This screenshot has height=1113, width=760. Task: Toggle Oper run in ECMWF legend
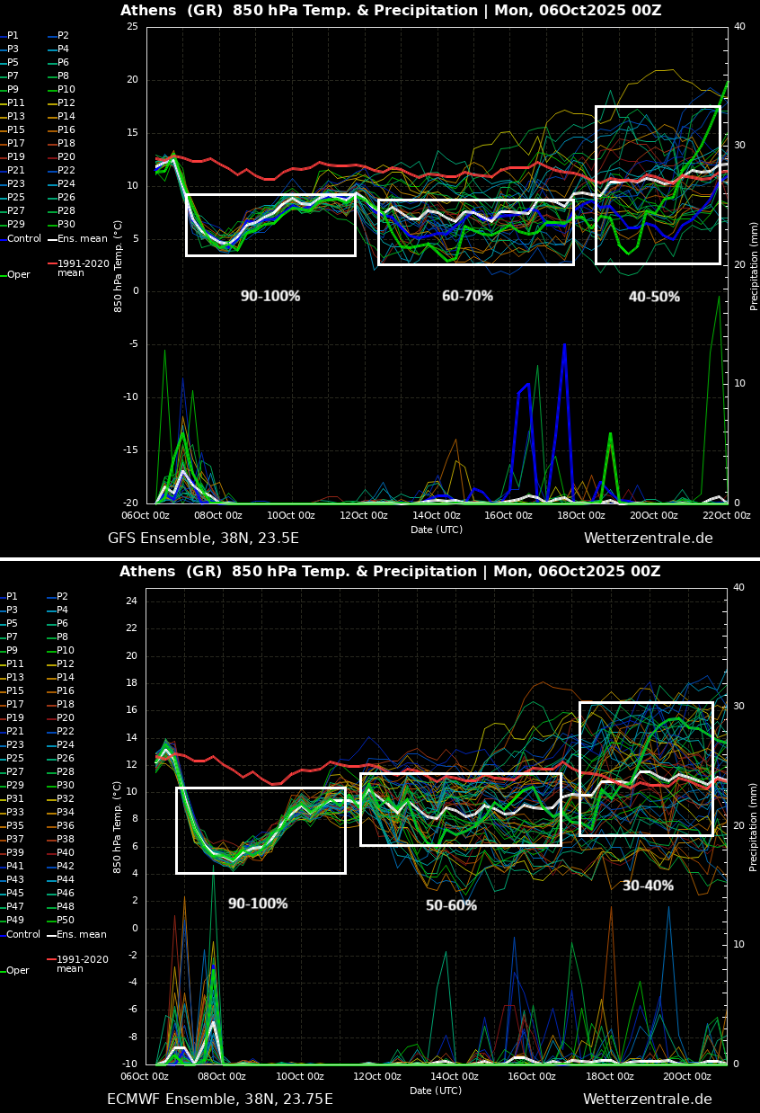[x=18, y=971]
